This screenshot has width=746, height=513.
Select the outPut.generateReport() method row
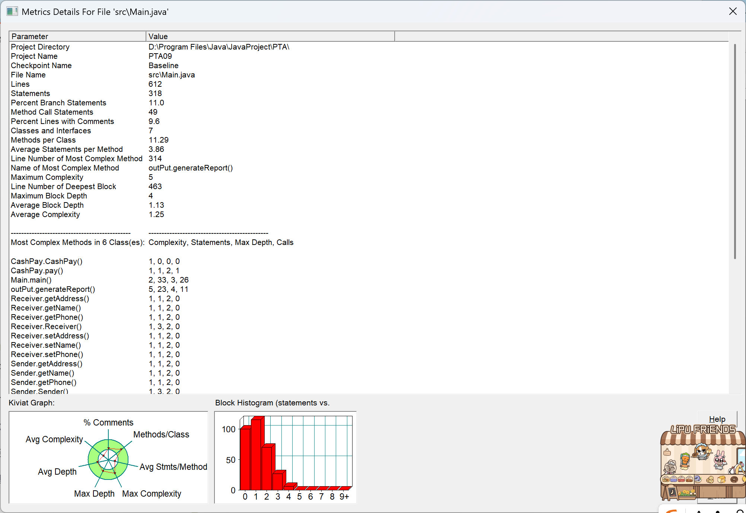point(53,289)
